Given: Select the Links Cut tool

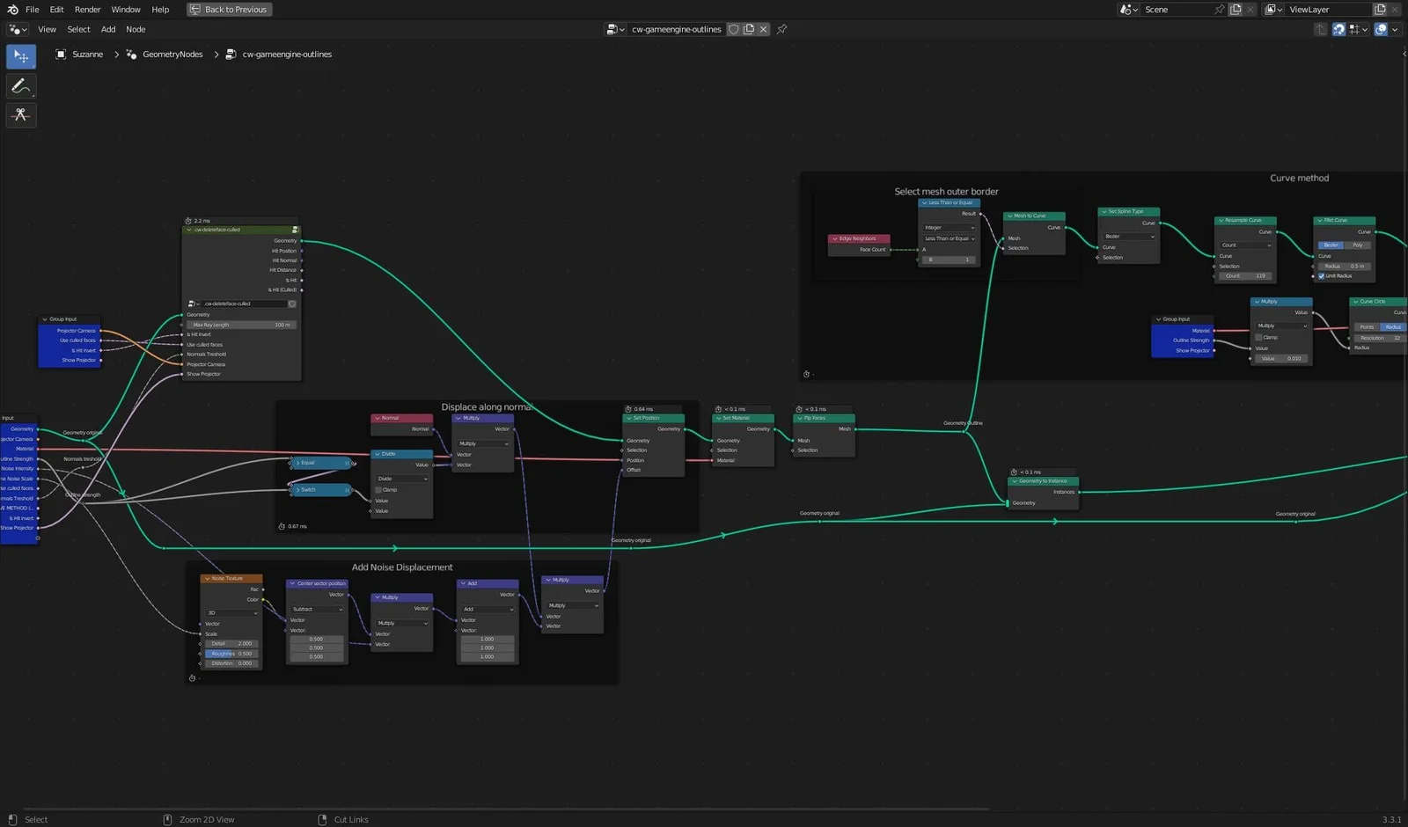Looking at the screenshot, I should point(20,114).
